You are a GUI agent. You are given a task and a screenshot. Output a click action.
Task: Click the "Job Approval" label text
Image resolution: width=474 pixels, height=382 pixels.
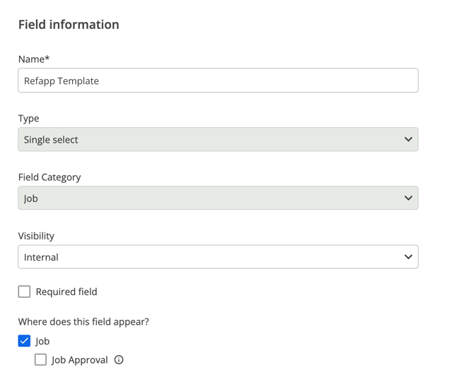[79, 360]
